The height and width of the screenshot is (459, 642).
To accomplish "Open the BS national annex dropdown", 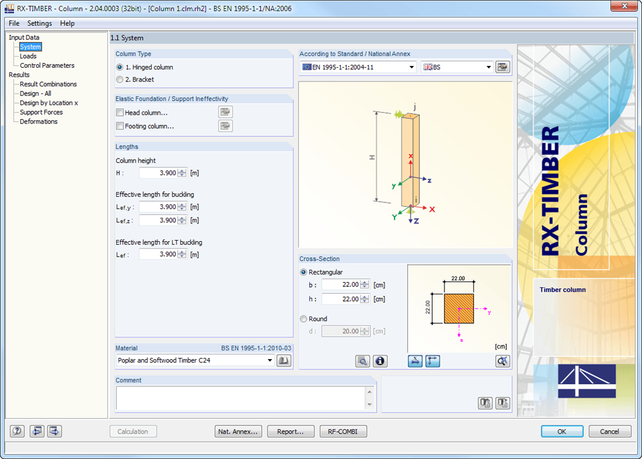I will [488, 67].
